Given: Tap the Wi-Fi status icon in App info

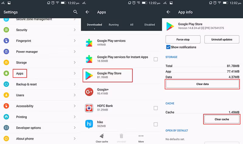Looking at the screenshot, I should tap(219, 3).
